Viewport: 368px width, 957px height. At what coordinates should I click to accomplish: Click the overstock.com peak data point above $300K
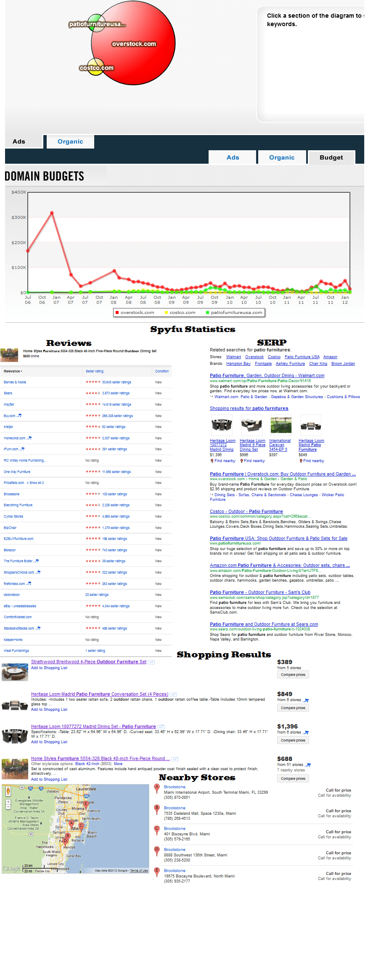point(52,213)
